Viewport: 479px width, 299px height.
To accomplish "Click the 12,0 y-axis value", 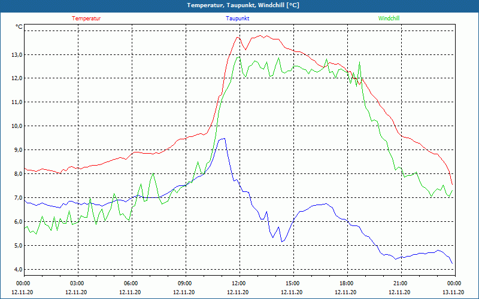I will coord(17,78).
